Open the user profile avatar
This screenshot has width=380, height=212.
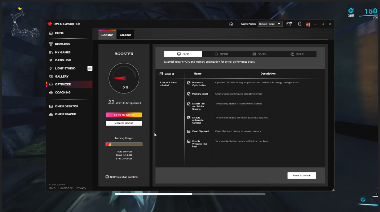pos(308,24)
